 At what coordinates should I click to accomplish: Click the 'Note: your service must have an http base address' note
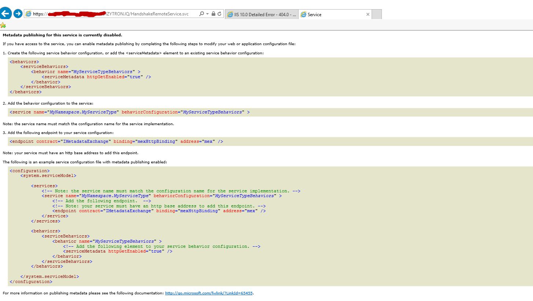point(70,153)
